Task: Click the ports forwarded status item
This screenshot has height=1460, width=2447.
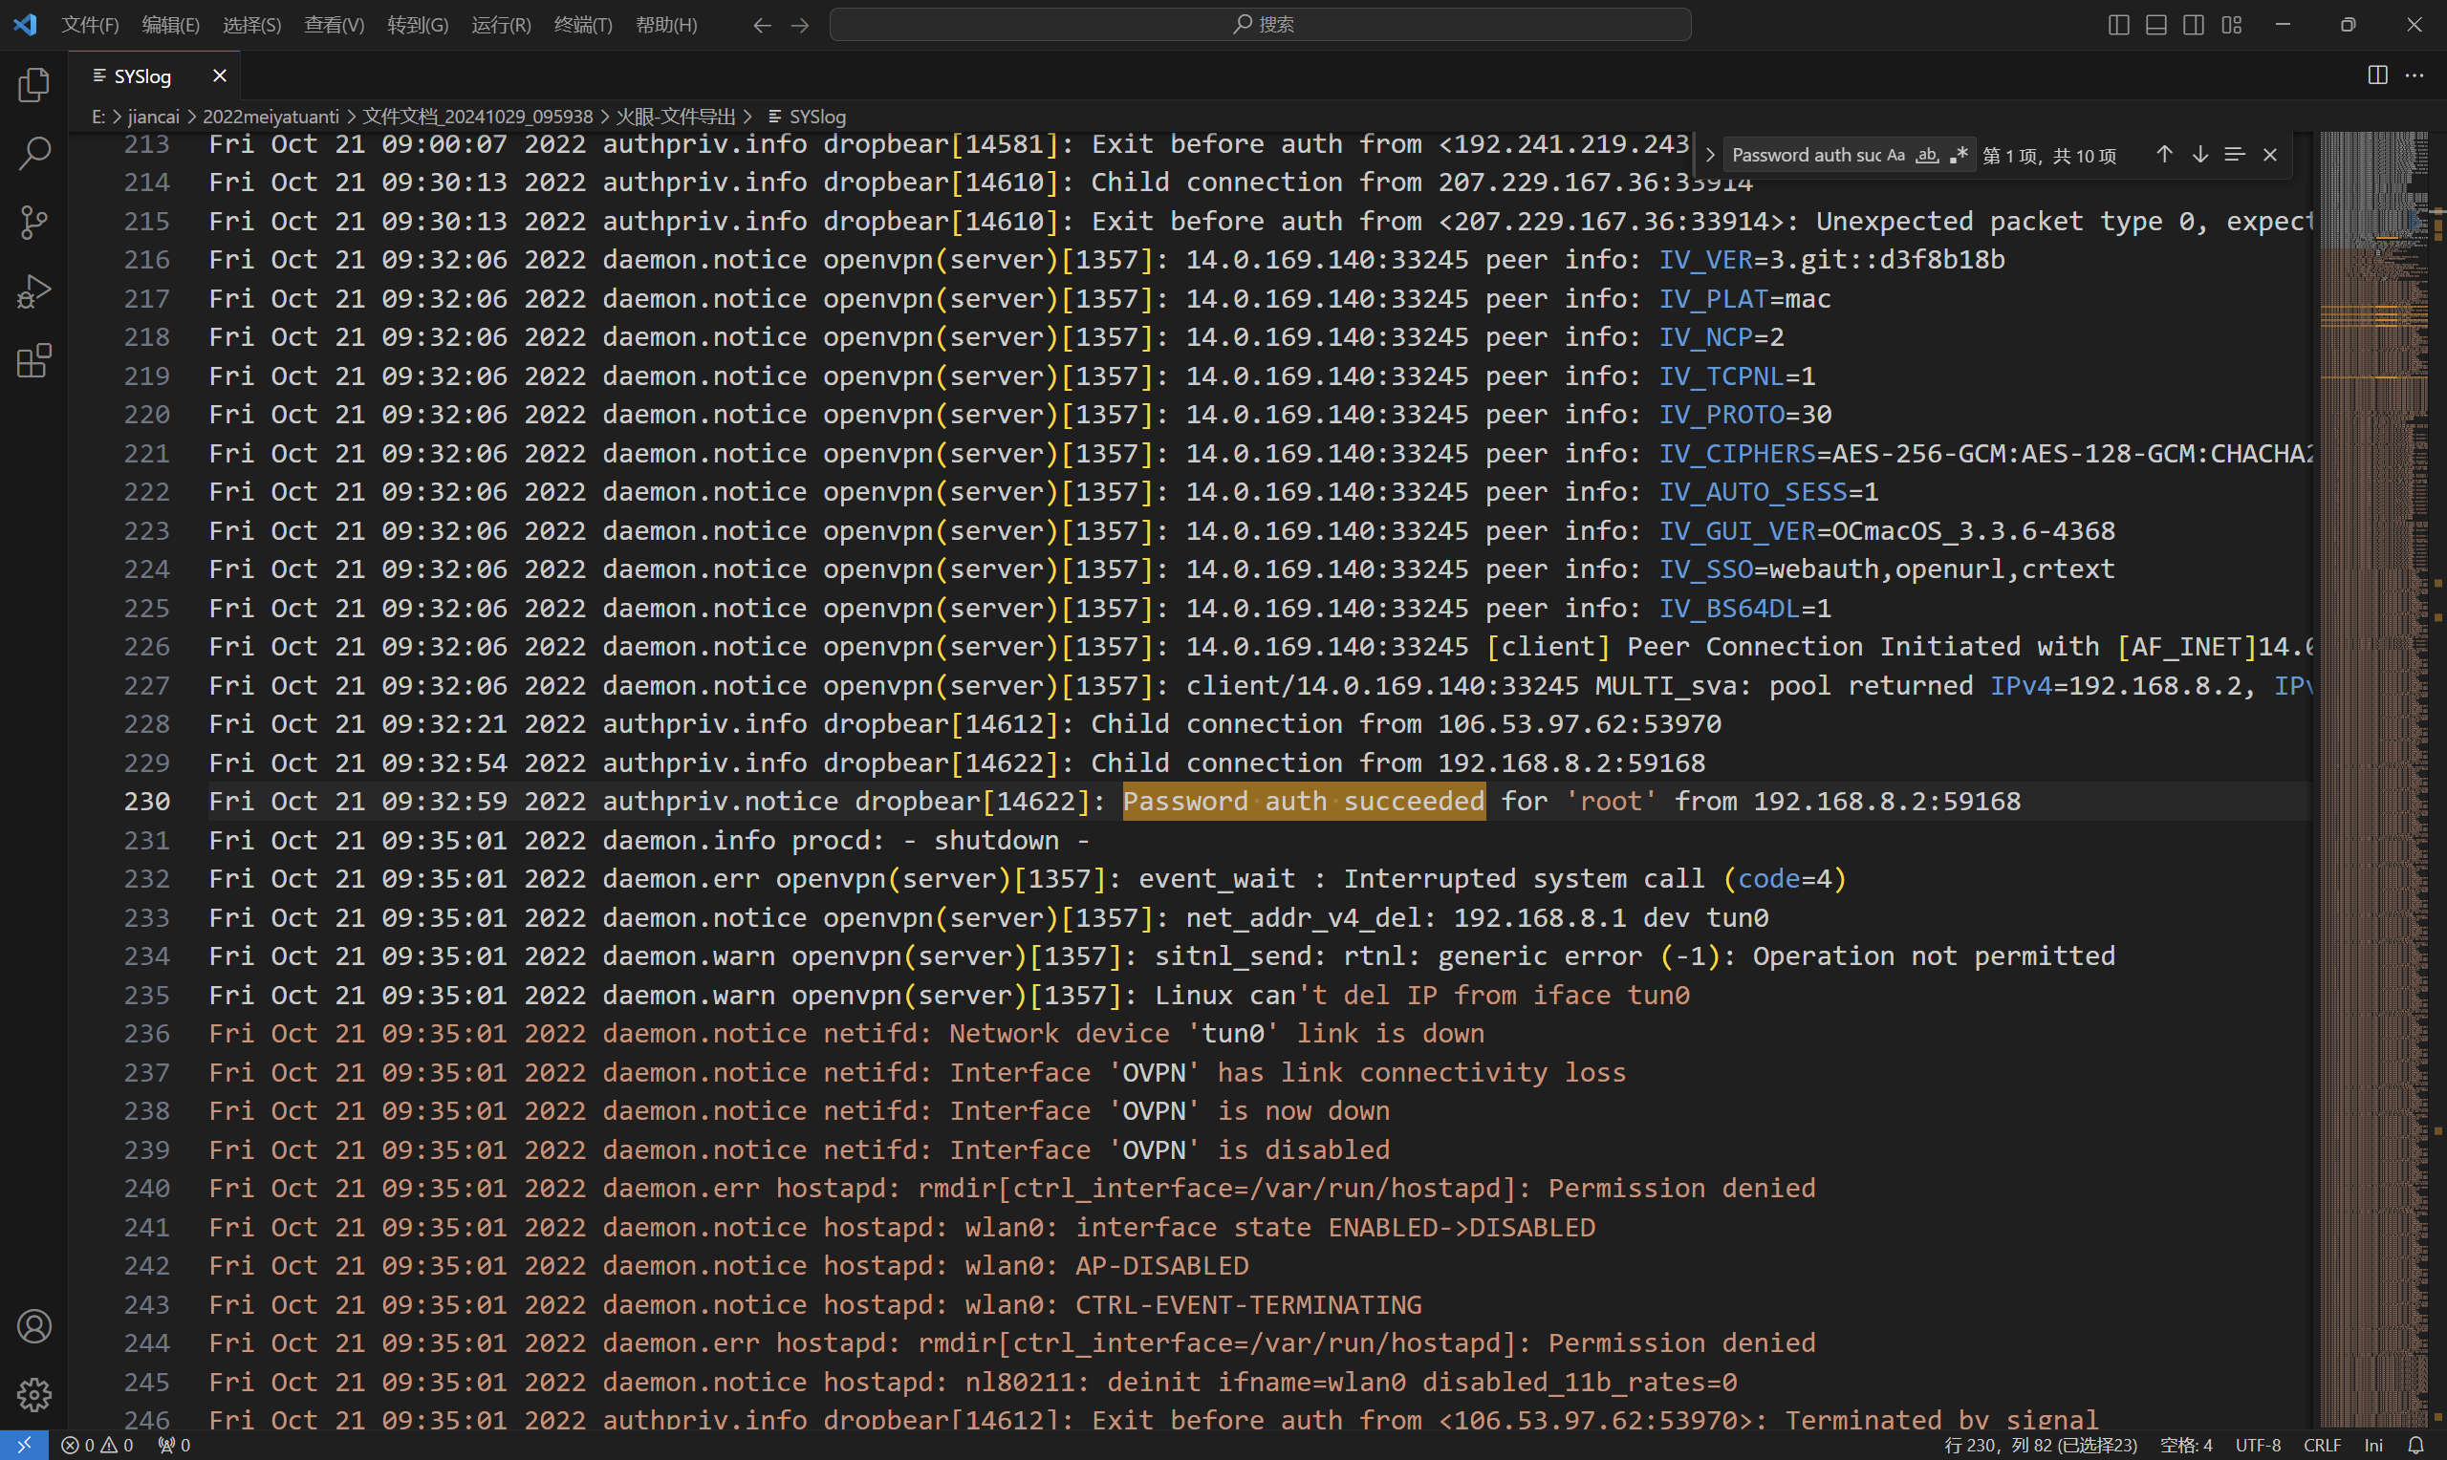Action: click(174, 1446)
